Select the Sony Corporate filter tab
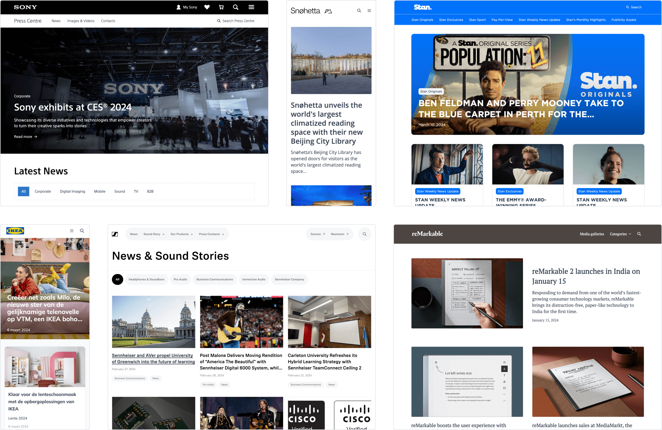The image size is (662, 430). point(42,191)
